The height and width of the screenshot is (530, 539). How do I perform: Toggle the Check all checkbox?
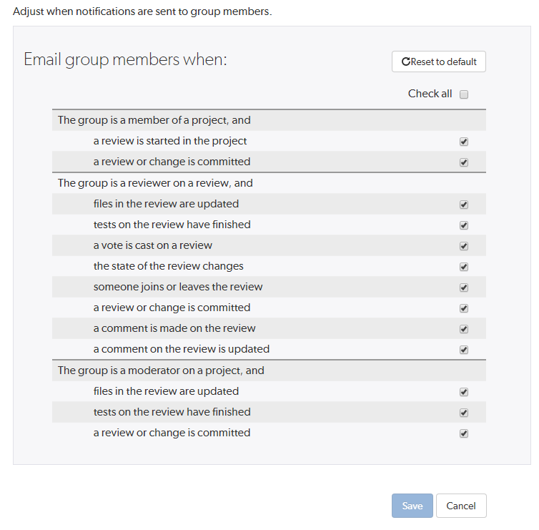pyautogui.click(x=464, y=94)
